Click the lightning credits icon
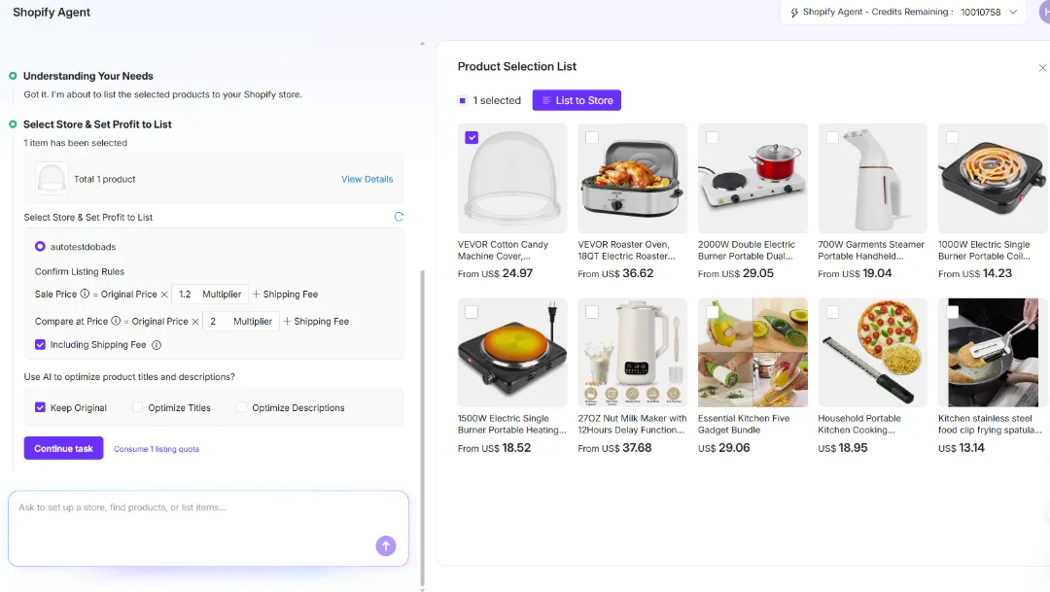The width and height of the screenshot is (1050, 592). pos(794,13)
